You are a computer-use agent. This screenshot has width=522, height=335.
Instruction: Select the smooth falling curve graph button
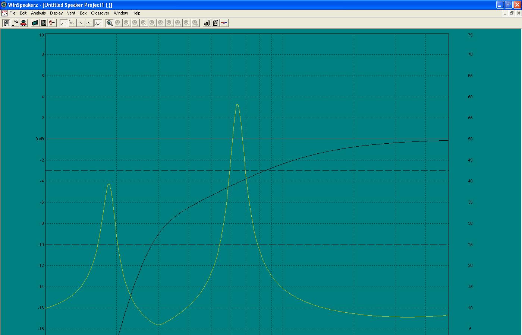[81, 23]
